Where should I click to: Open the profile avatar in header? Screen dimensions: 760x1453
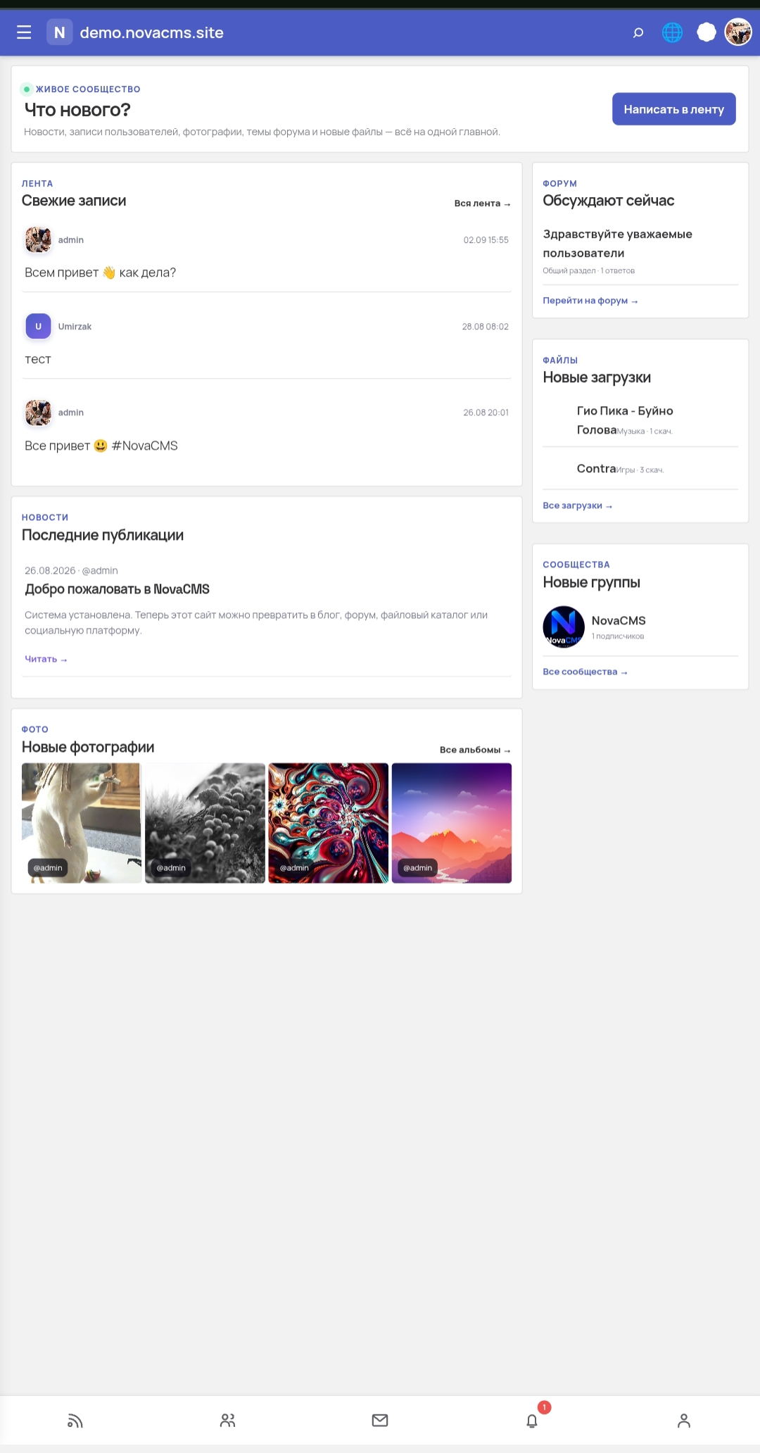point(738,32)
